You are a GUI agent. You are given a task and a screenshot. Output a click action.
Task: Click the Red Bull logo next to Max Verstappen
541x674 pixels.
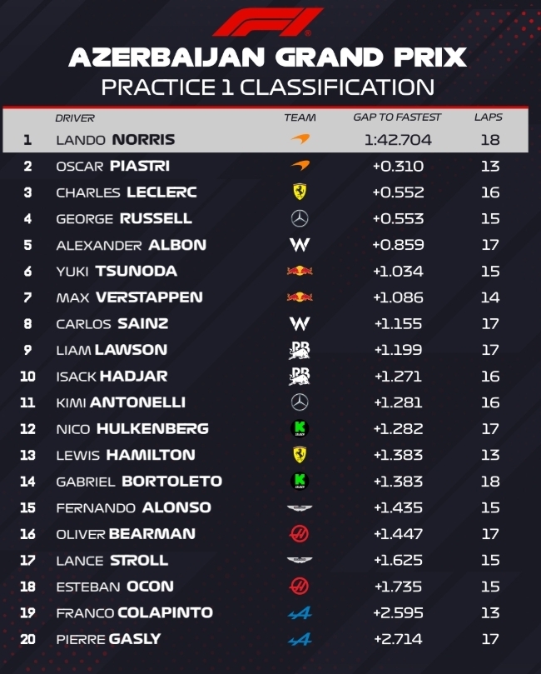[x=300, y=297]
